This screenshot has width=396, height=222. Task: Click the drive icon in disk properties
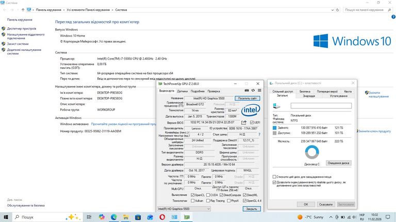276,106
